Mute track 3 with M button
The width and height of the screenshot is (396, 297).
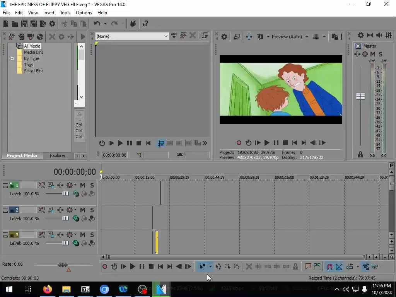click(83, 235)
